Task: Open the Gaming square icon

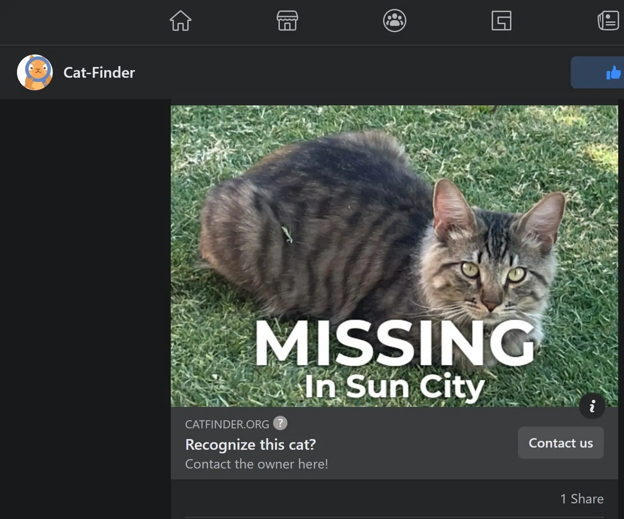Action: tap(502, 21)
